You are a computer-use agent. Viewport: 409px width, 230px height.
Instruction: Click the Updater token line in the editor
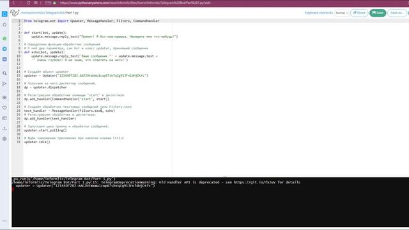[86, 75]
